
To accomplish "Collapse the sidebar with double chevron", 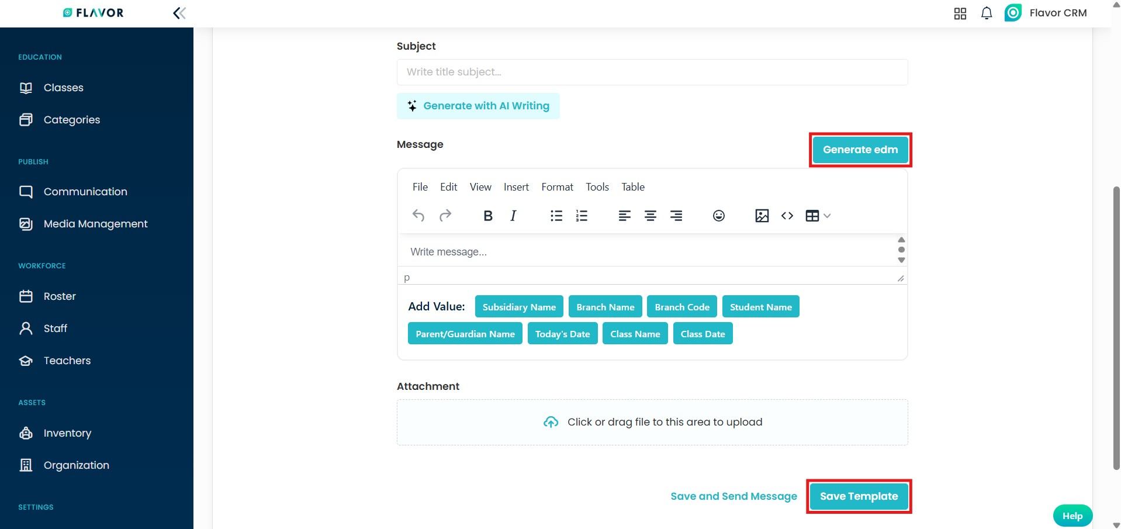I will click(179, 13).
